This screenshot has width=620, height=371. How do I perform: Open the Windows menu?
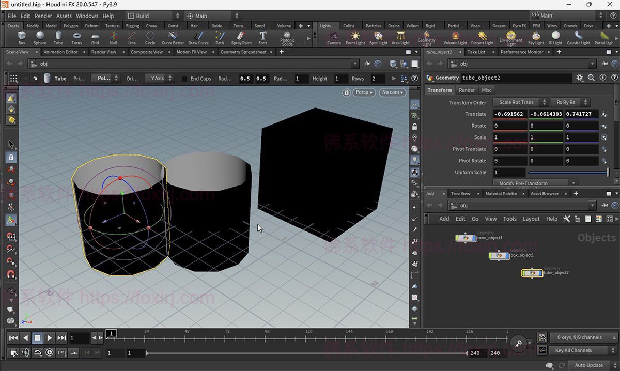click(x=87, y=16)
